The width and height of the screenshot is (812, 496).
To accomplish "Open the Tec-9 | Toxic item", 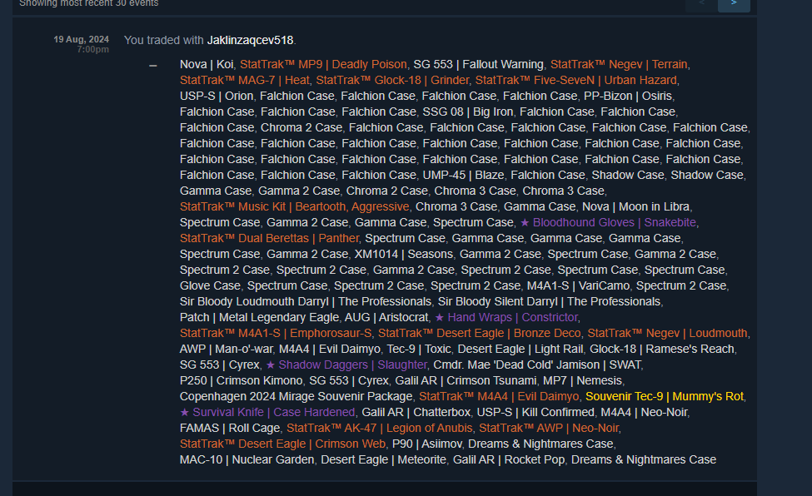I will click(418, 349).
